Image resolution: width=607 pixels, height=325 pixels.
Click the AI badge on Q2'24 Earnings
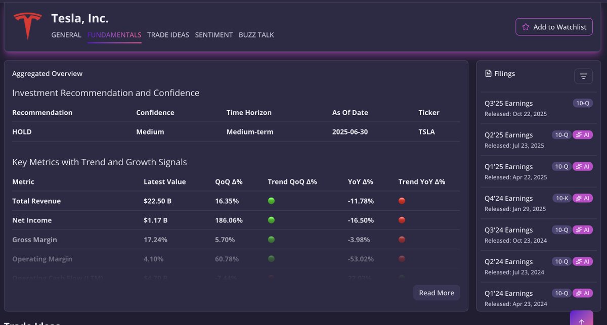point(582,261)
